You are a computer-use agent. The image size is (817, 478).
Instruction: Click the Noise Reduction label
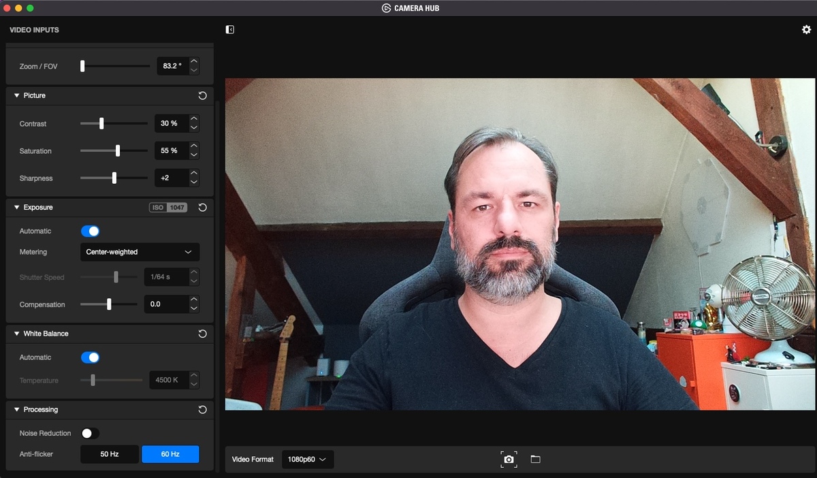[45, 433]
